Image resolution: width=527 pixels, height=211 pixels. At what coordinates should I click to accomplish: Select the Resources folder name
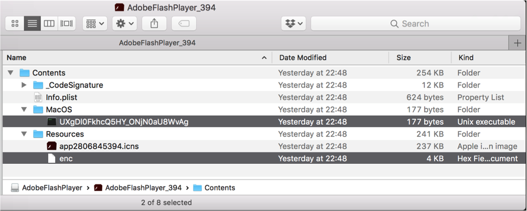point(65,134)
